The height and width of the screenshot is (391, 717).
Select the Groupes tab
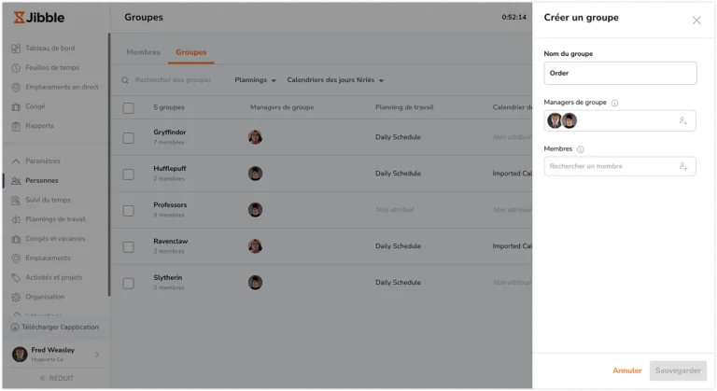(x=191, y=52)
